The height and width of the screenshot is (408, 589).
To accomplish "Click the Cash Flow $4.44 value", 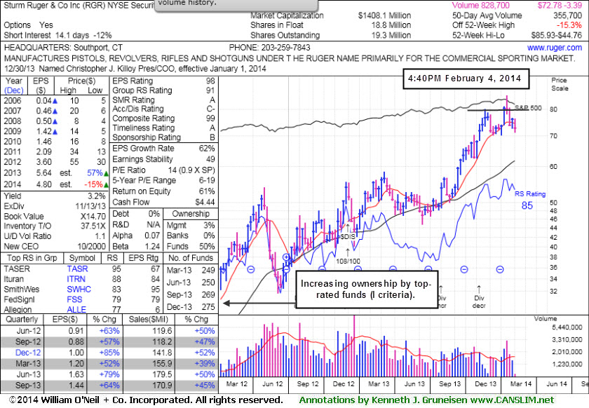I will pyautogui.click(x=205, y=202).
